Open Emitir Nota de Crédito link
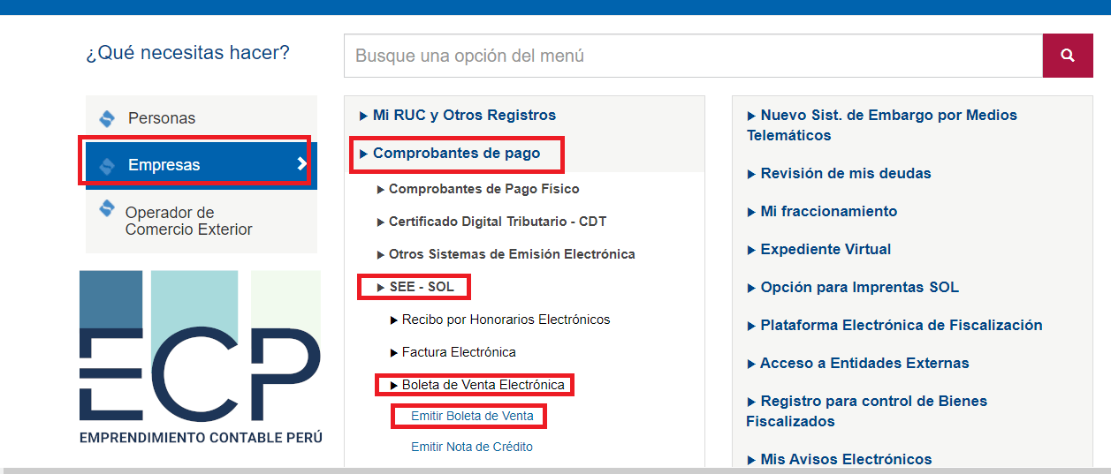Image resolution: width=1111 pixels, height=474 pixels. (472, 447)
